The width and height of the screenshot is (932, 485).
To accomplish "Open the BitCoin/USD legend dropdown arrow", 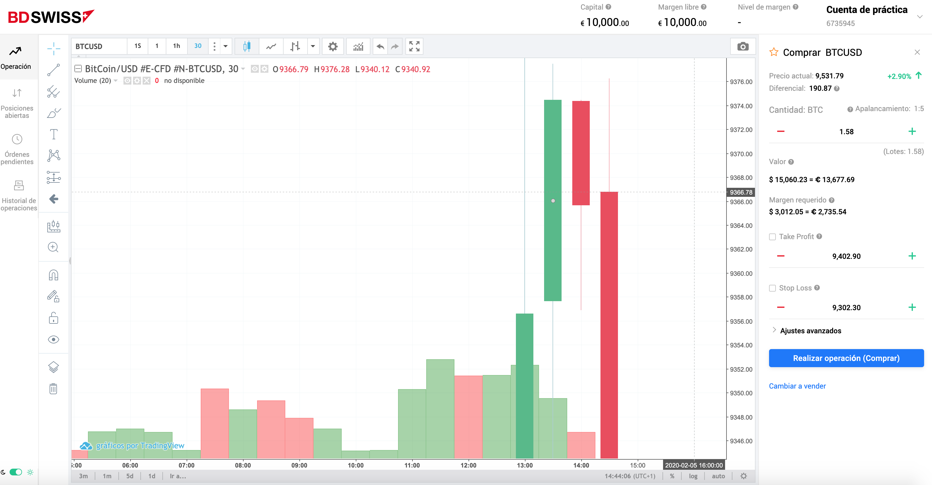I will [x=243, y=69].
